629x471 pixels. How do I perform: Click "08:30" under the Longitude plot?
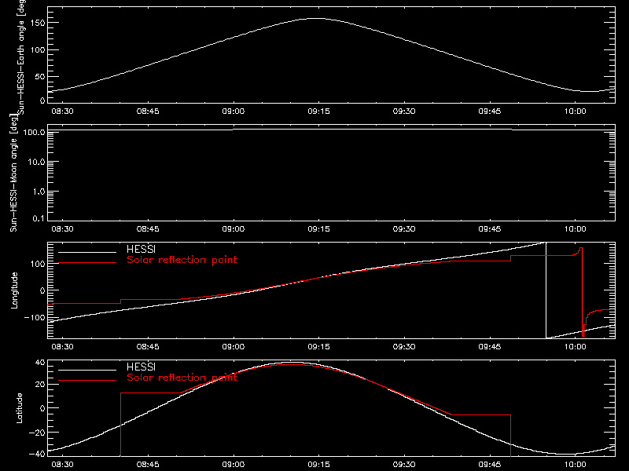[x=63, y=347]
